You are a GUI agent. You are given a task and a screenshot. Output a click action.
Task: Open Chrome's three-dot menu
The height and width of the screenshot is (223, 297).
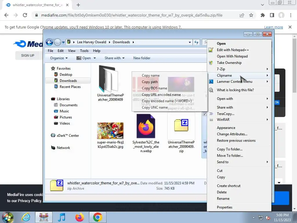click(291, 15)
